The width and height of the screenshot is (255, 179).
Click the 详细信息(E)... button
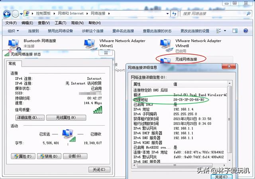(x=30, y=118)
